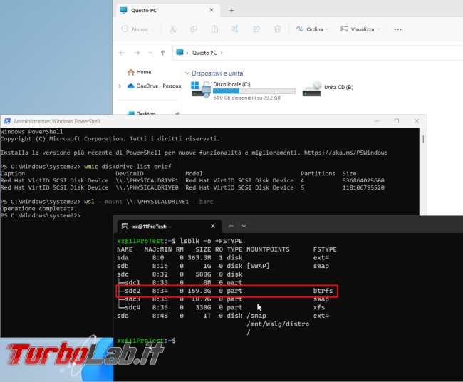Image resolution: width=463 pixels, height=382 pixels.
Task: Click the wmic diskdrive list brief command
Action: [x=128, y=166]
